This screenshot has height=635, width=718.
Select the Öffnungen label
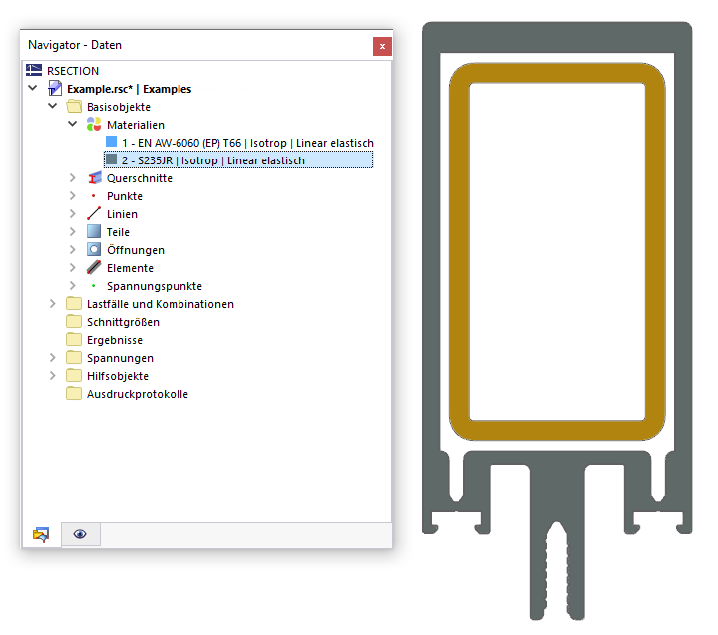pos(136,250)
